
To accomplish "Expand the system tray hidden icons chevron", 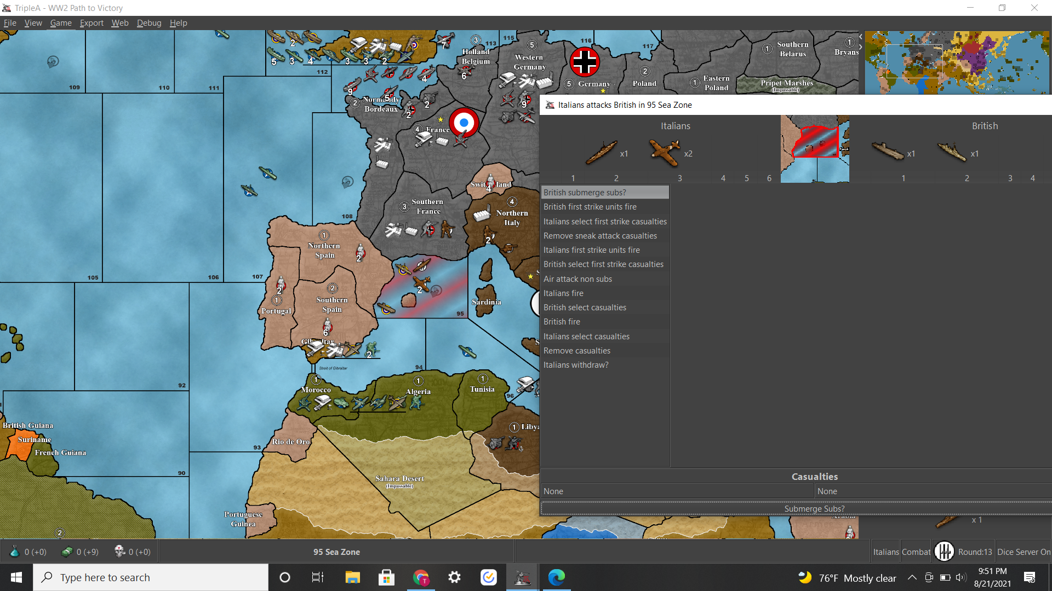I will (912, 578).
